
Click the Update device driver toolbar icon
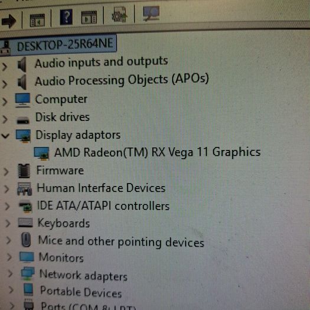[119, 15]
